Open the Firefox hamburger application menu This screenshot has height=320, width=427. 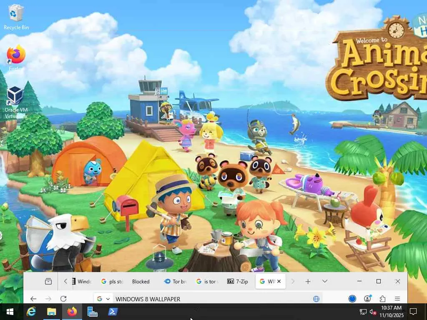coord(397,299)
